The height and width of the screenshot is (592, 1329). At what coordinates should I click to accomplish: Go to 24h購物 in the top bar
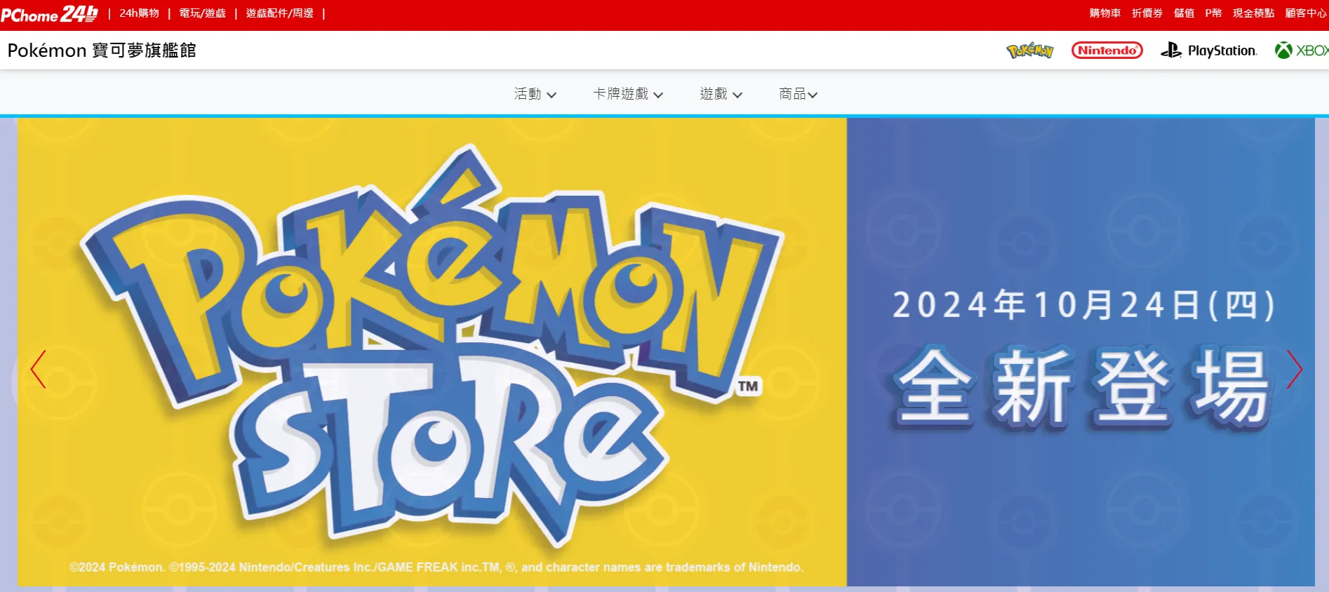tap(139, 13)
